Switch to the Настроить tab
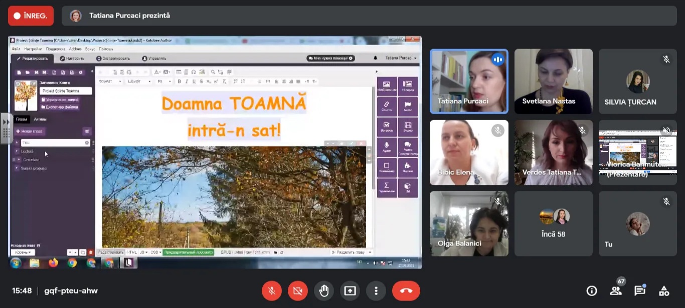The height and width of the screenshot is (308, 685). pyautogui.click(x=72, y=59)
